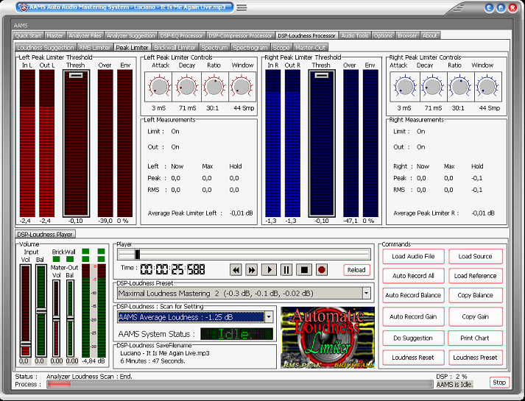Open the Master tab
This screenshot has height=401, width=525.
55,35
